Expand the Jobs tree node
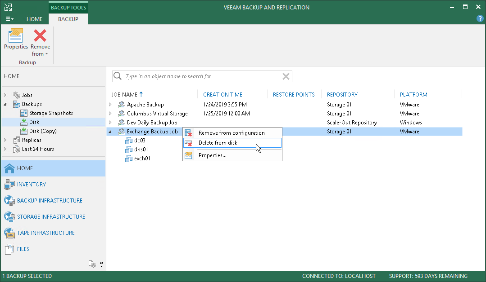Viewport: 486px width, 282px height. pos(5,95)
